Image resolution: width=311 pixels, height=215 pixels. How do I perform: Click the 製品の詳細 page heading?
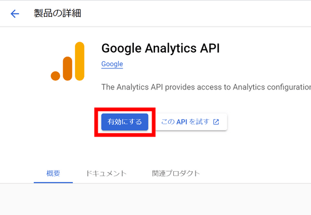(57, 13)
